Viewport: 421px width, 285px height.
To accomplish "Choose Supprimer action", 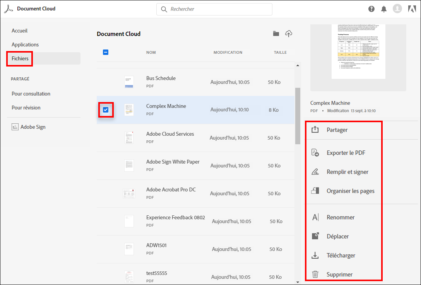I will (339, 274).
